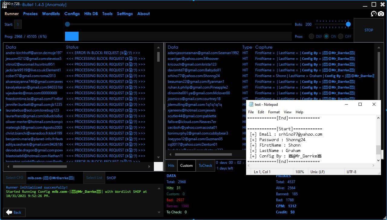
Task: Open the Format menu in Notepad
Action: [274, 112]
